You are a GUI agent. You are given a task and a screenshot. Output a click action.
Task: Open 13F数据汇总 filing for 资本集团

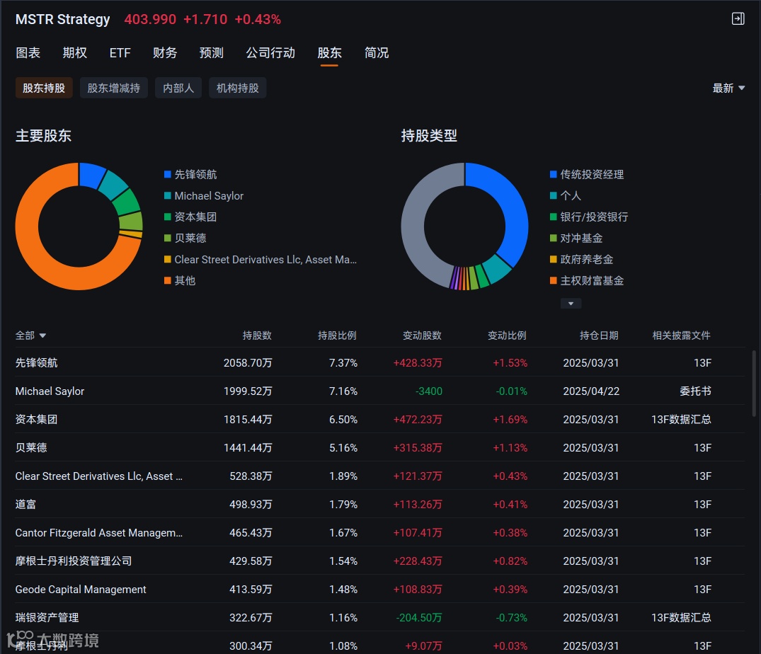[681, 419]
